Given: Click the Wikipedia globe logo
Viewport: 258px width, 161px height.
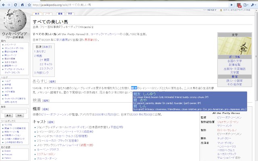Looking at the screenshot, I should click(x=15, y=20).
